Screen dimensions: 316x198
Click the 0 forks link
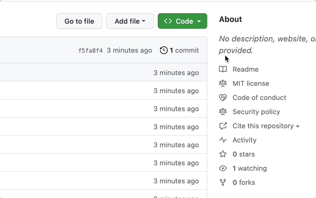pyautogui.click(x=244, y=182)
